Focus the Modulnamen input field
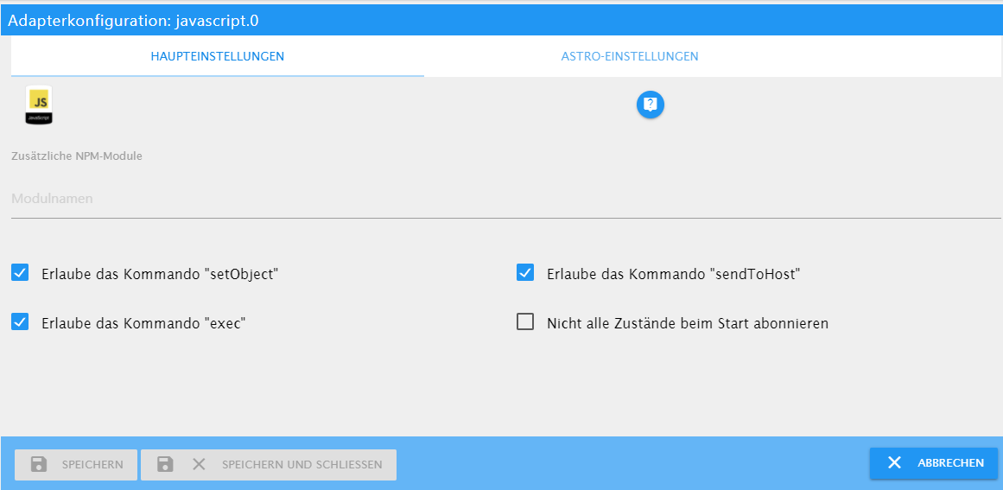This screenshot has height=490, width=1003. click(x=506, y=199)
